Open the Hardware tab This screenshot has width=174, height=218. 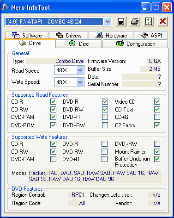tap(111, 35)
